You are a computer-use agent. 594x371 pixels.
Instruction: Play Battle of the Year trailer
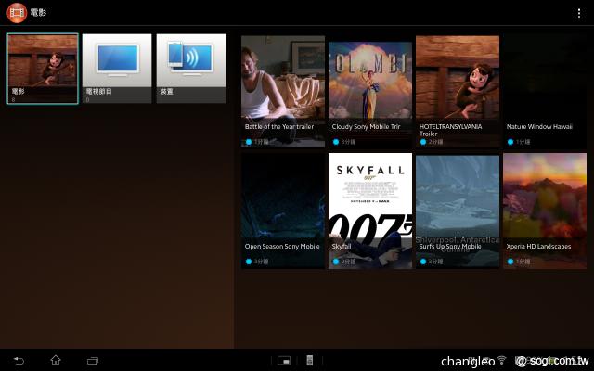click(x=283, y=91)
